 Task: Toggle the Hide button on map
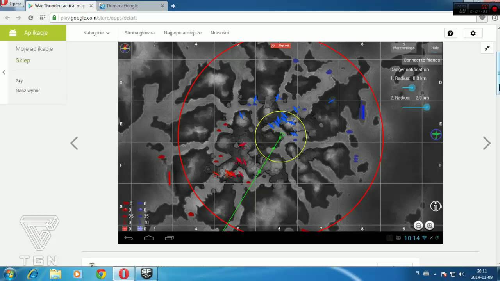(435, 48)
